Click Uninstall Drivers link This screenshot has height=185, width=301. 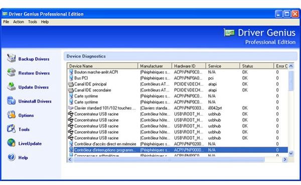point(35,101)
